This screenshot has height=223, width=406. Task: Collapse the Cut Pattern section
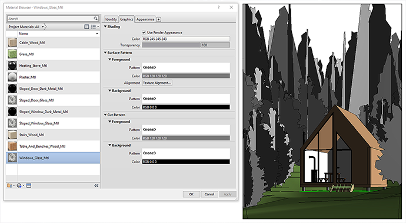105,114
